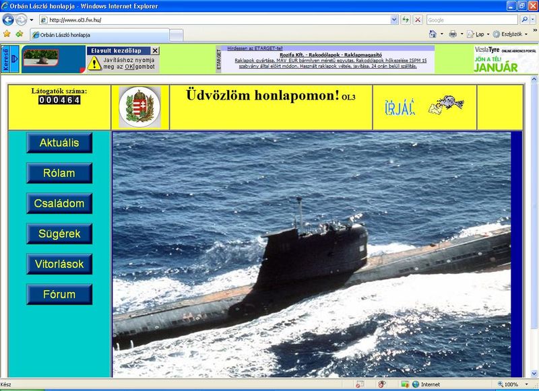Click the vertical scrollbar track
Viewport: 539px width, 391px height.
[534, 349]
